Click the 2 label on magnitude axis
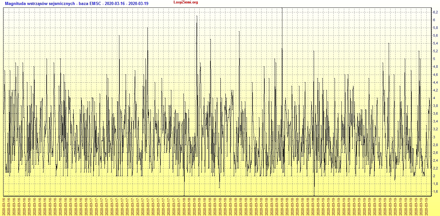This screenshot has width=440, height=216. (434, 176)
